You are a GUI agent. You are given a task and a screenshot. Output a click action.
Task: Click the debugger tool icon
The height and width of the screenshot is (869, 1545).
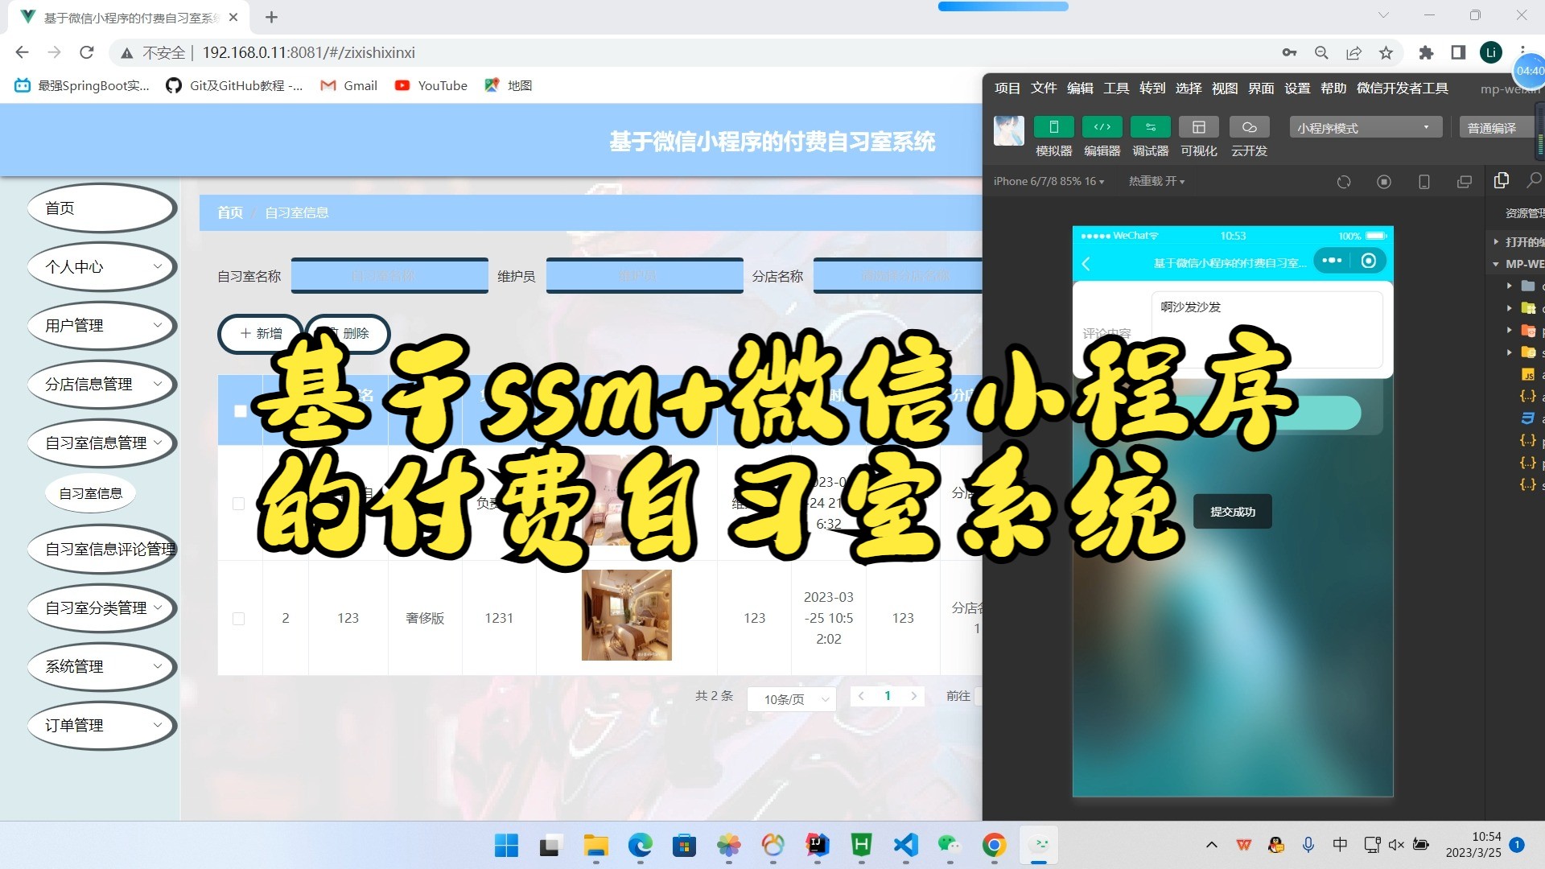1152,126
